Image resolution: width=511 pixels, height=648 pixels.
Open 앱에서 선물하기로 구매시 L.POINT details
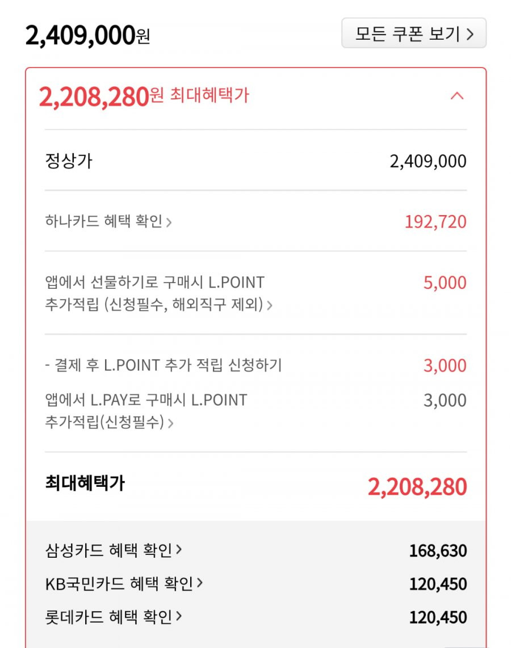pos(159,293)
